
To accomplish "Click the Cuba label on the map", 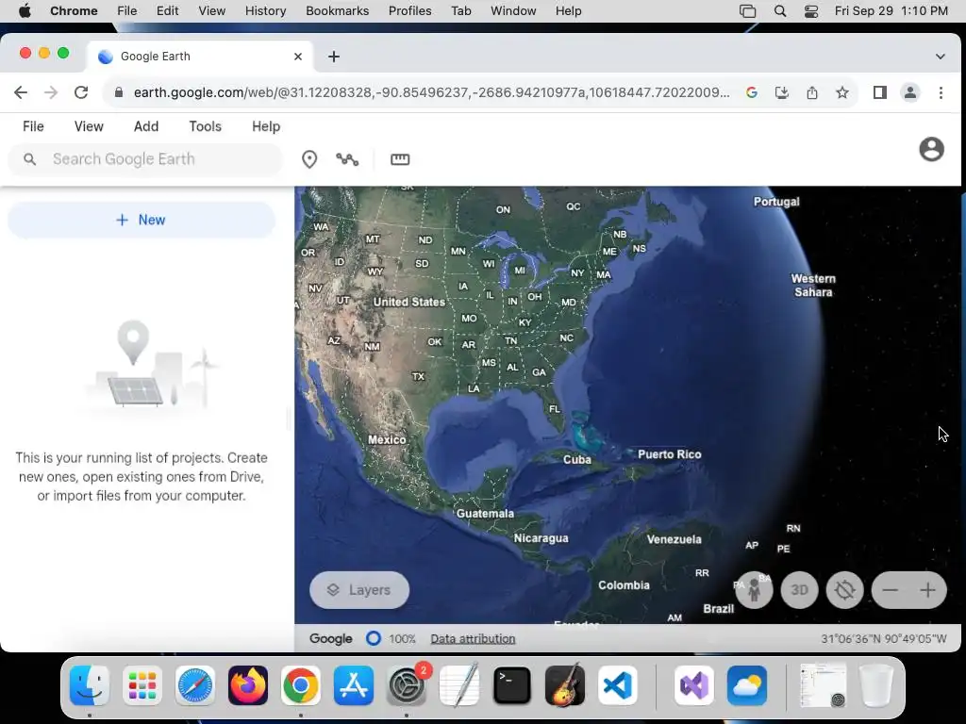I will pos(577,460).
